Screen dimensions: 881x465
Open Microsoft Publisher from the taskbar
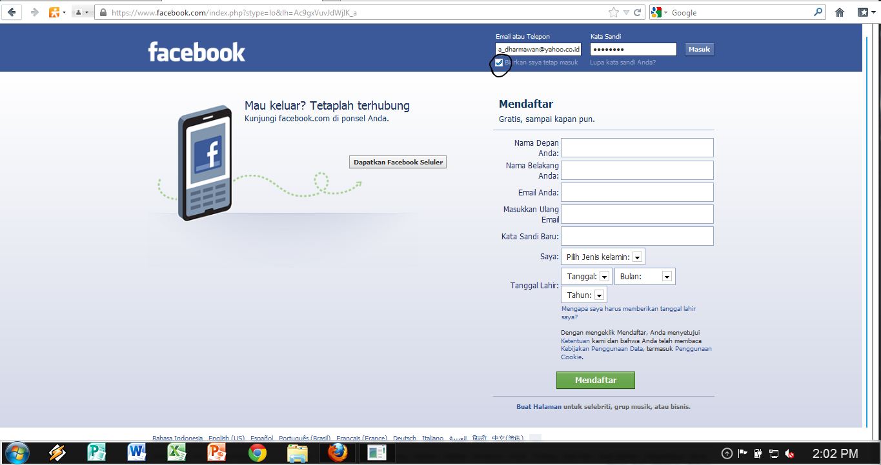[x=97, y=453]
